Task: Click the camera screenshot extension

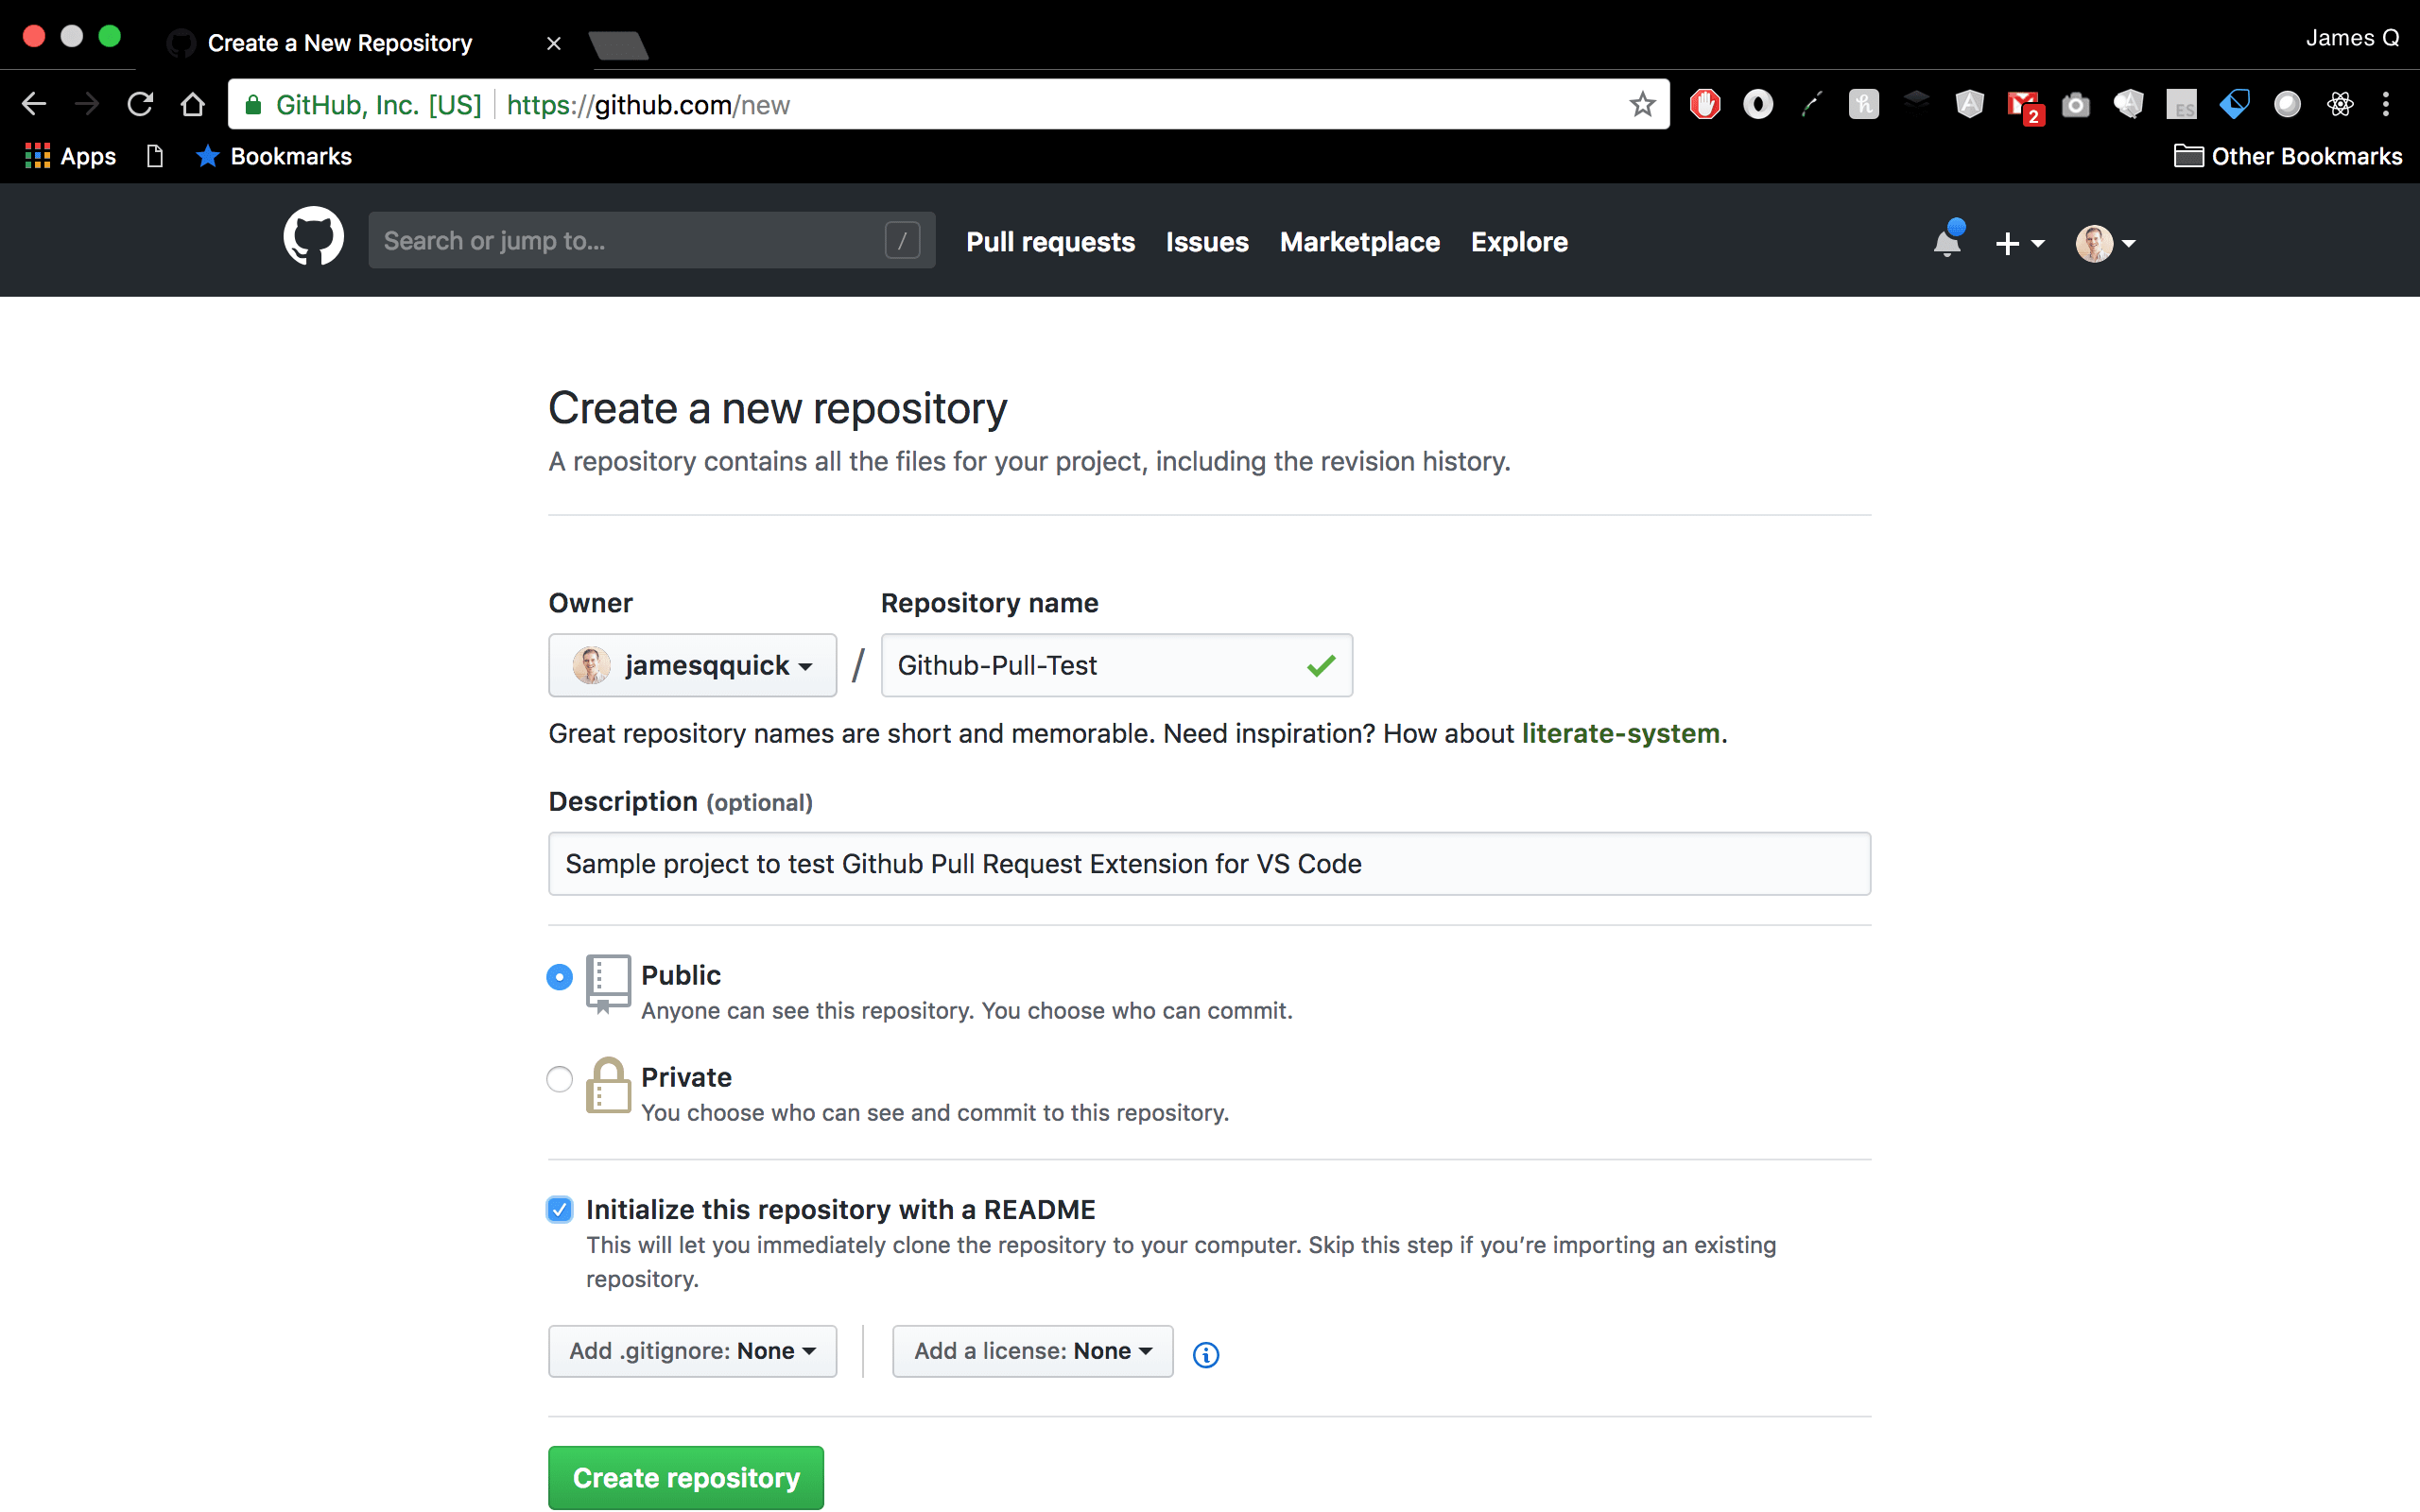Action: coord(2076,105)
